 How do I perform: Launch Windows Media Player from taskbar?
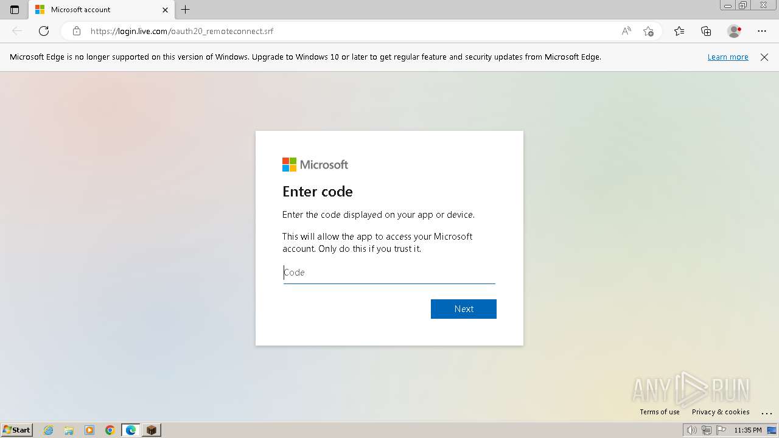[89, 430]
